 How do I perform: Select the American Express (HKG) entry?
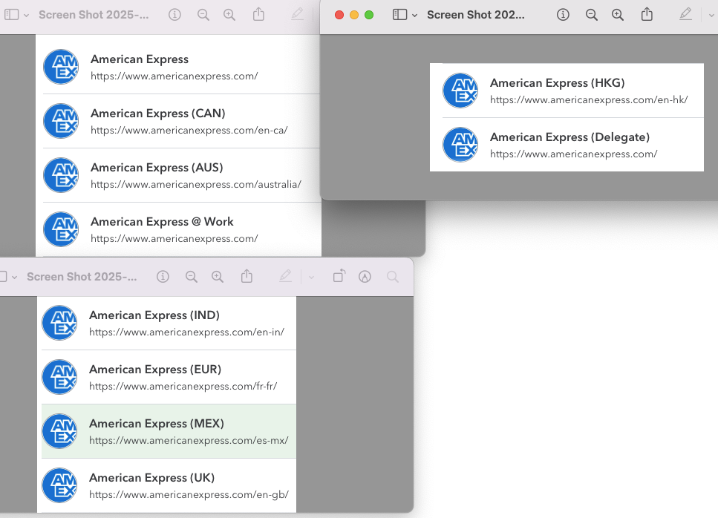tap(567, 91)
